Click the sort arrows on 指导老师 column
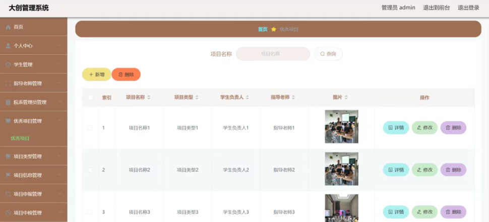 pyautogui.click(x=293, y=97)
